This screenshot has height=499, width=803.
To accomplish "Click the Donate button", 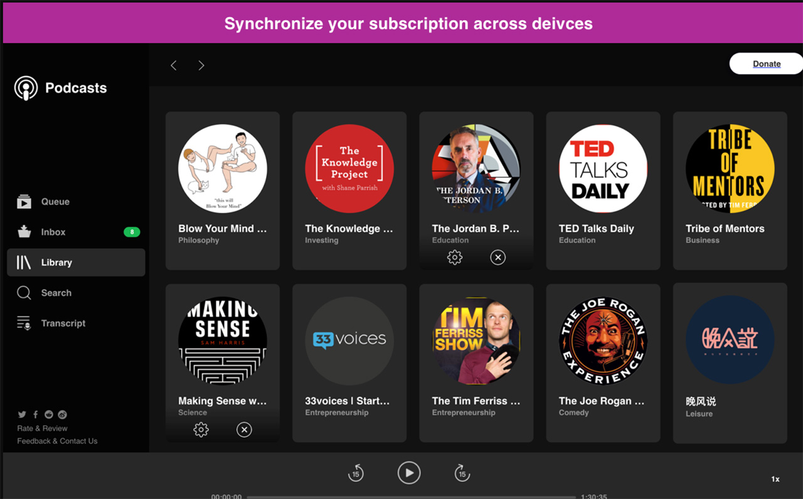I will [767, 63].
